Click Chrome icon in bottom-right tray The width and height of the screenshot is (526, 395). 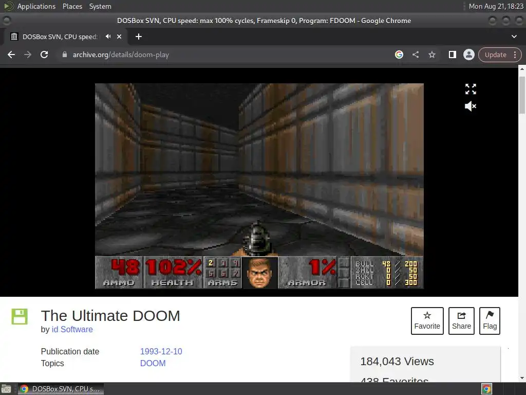point(486,389)
